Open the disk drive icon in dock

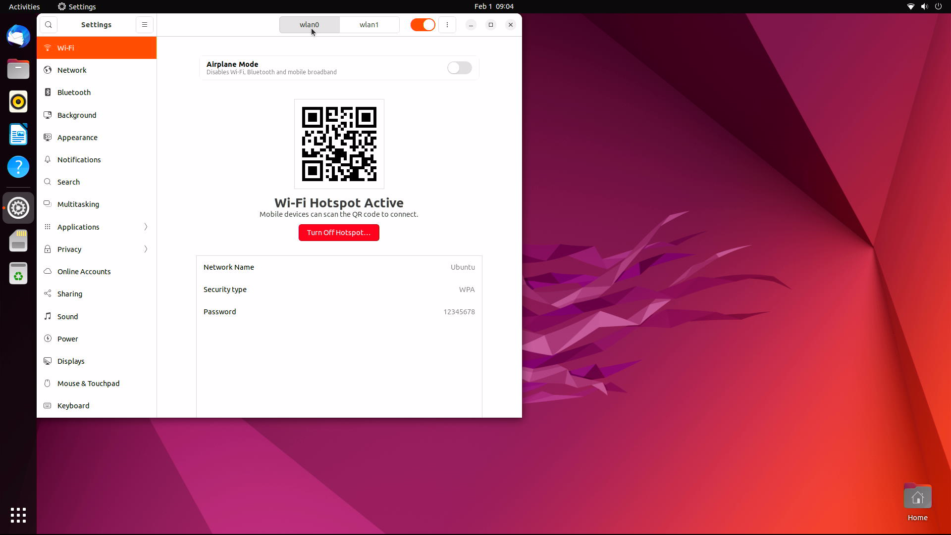[18, 241]
